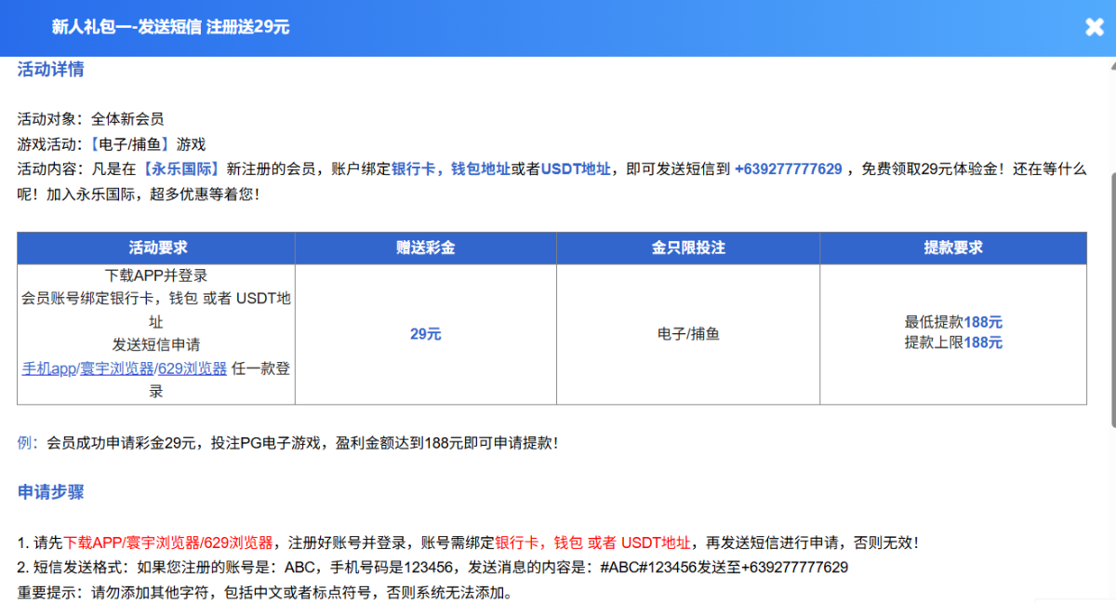
Task: Click the vertical scrollbar on the right edge
Action: 1109,279
